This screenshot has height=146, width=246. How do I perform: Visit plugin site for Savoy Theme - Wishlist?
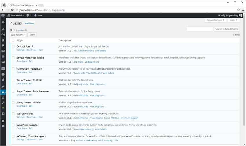tap(97, 107)
